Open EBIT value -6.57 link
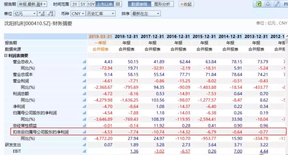Viewport: 288px width, 155px height. point(185,151)
